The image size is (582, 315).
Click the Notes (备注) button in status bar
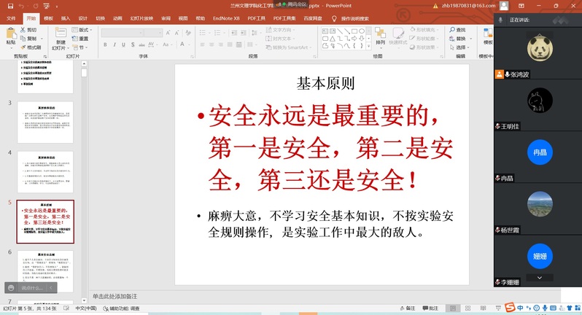click(407, 308)
